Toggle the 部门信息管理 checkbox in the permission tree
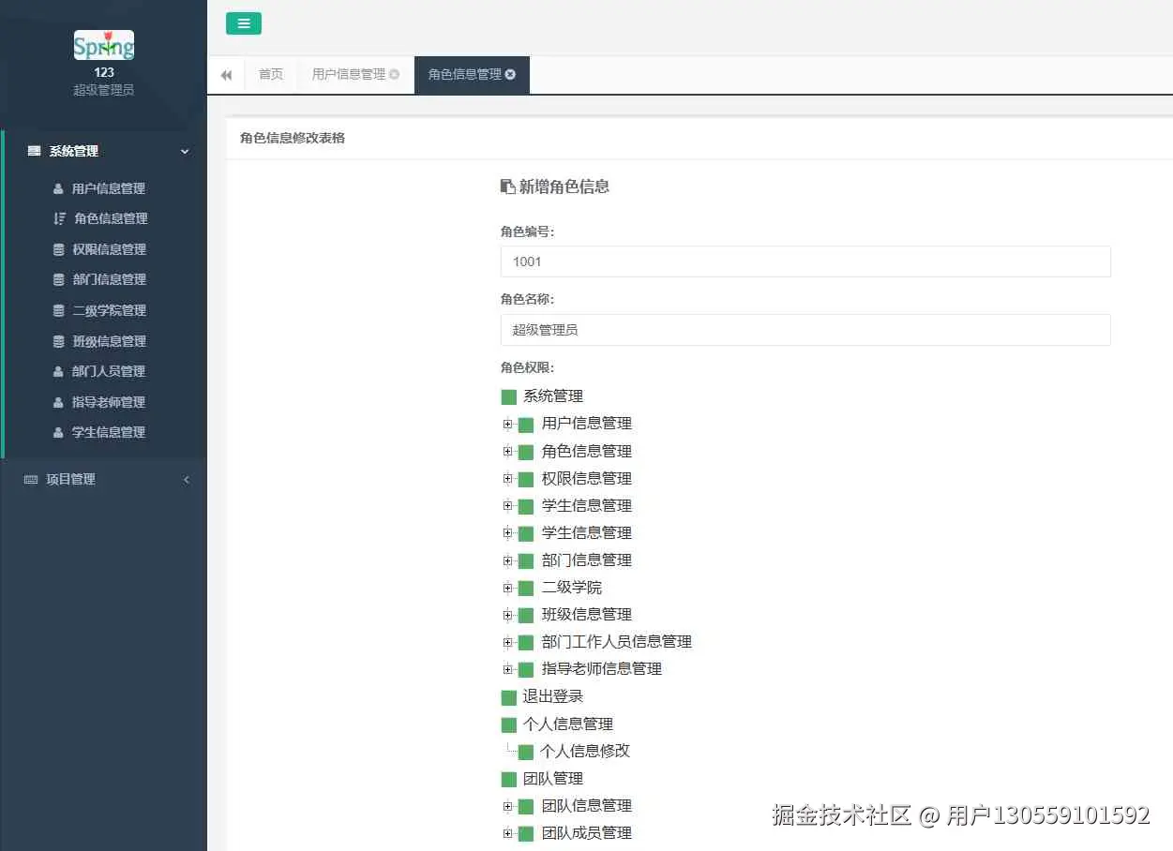 pyautogui.click(x=526, y=560)
